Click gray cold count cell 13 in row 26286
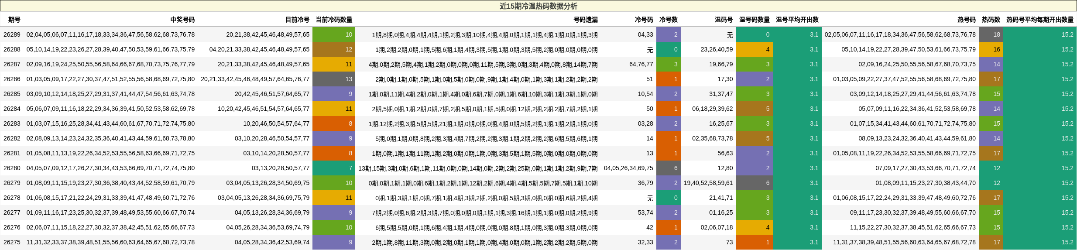The width and height of the screenshot is (1077, 250). coord(334,79)
